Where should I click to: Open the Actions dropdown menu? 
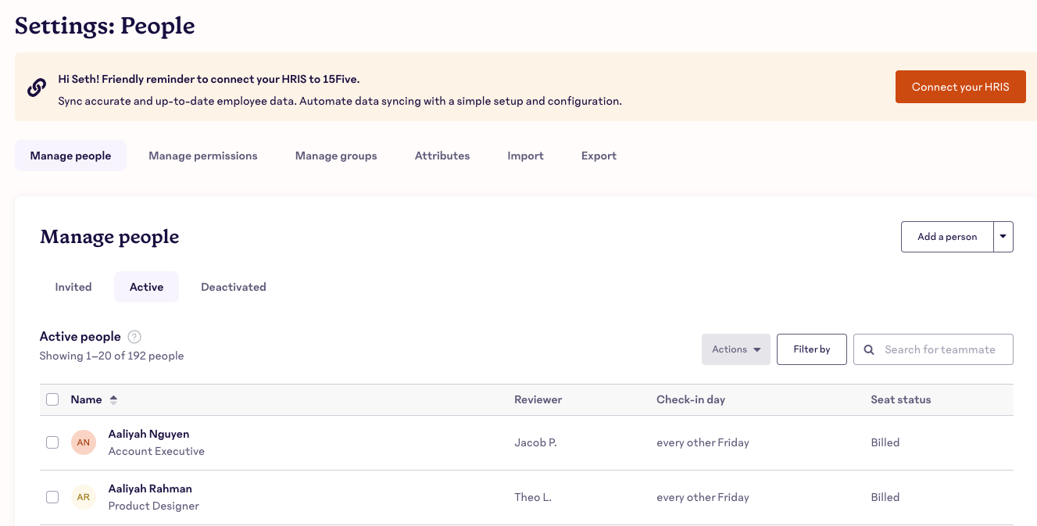coord(735,349)
